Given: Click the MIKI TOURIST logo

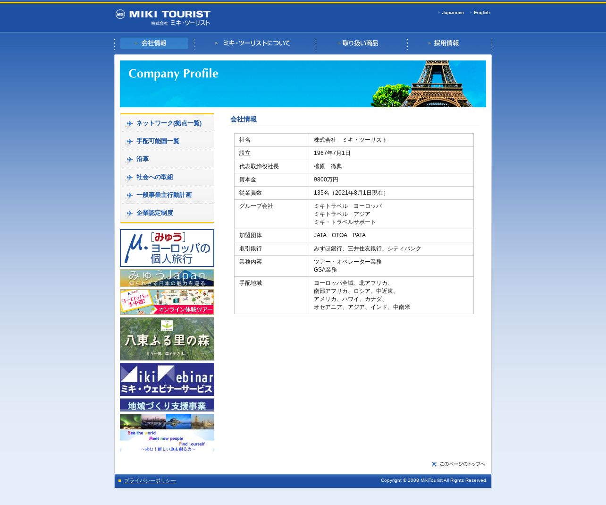Looking at the screenshot, I should (x=163, y=17).
